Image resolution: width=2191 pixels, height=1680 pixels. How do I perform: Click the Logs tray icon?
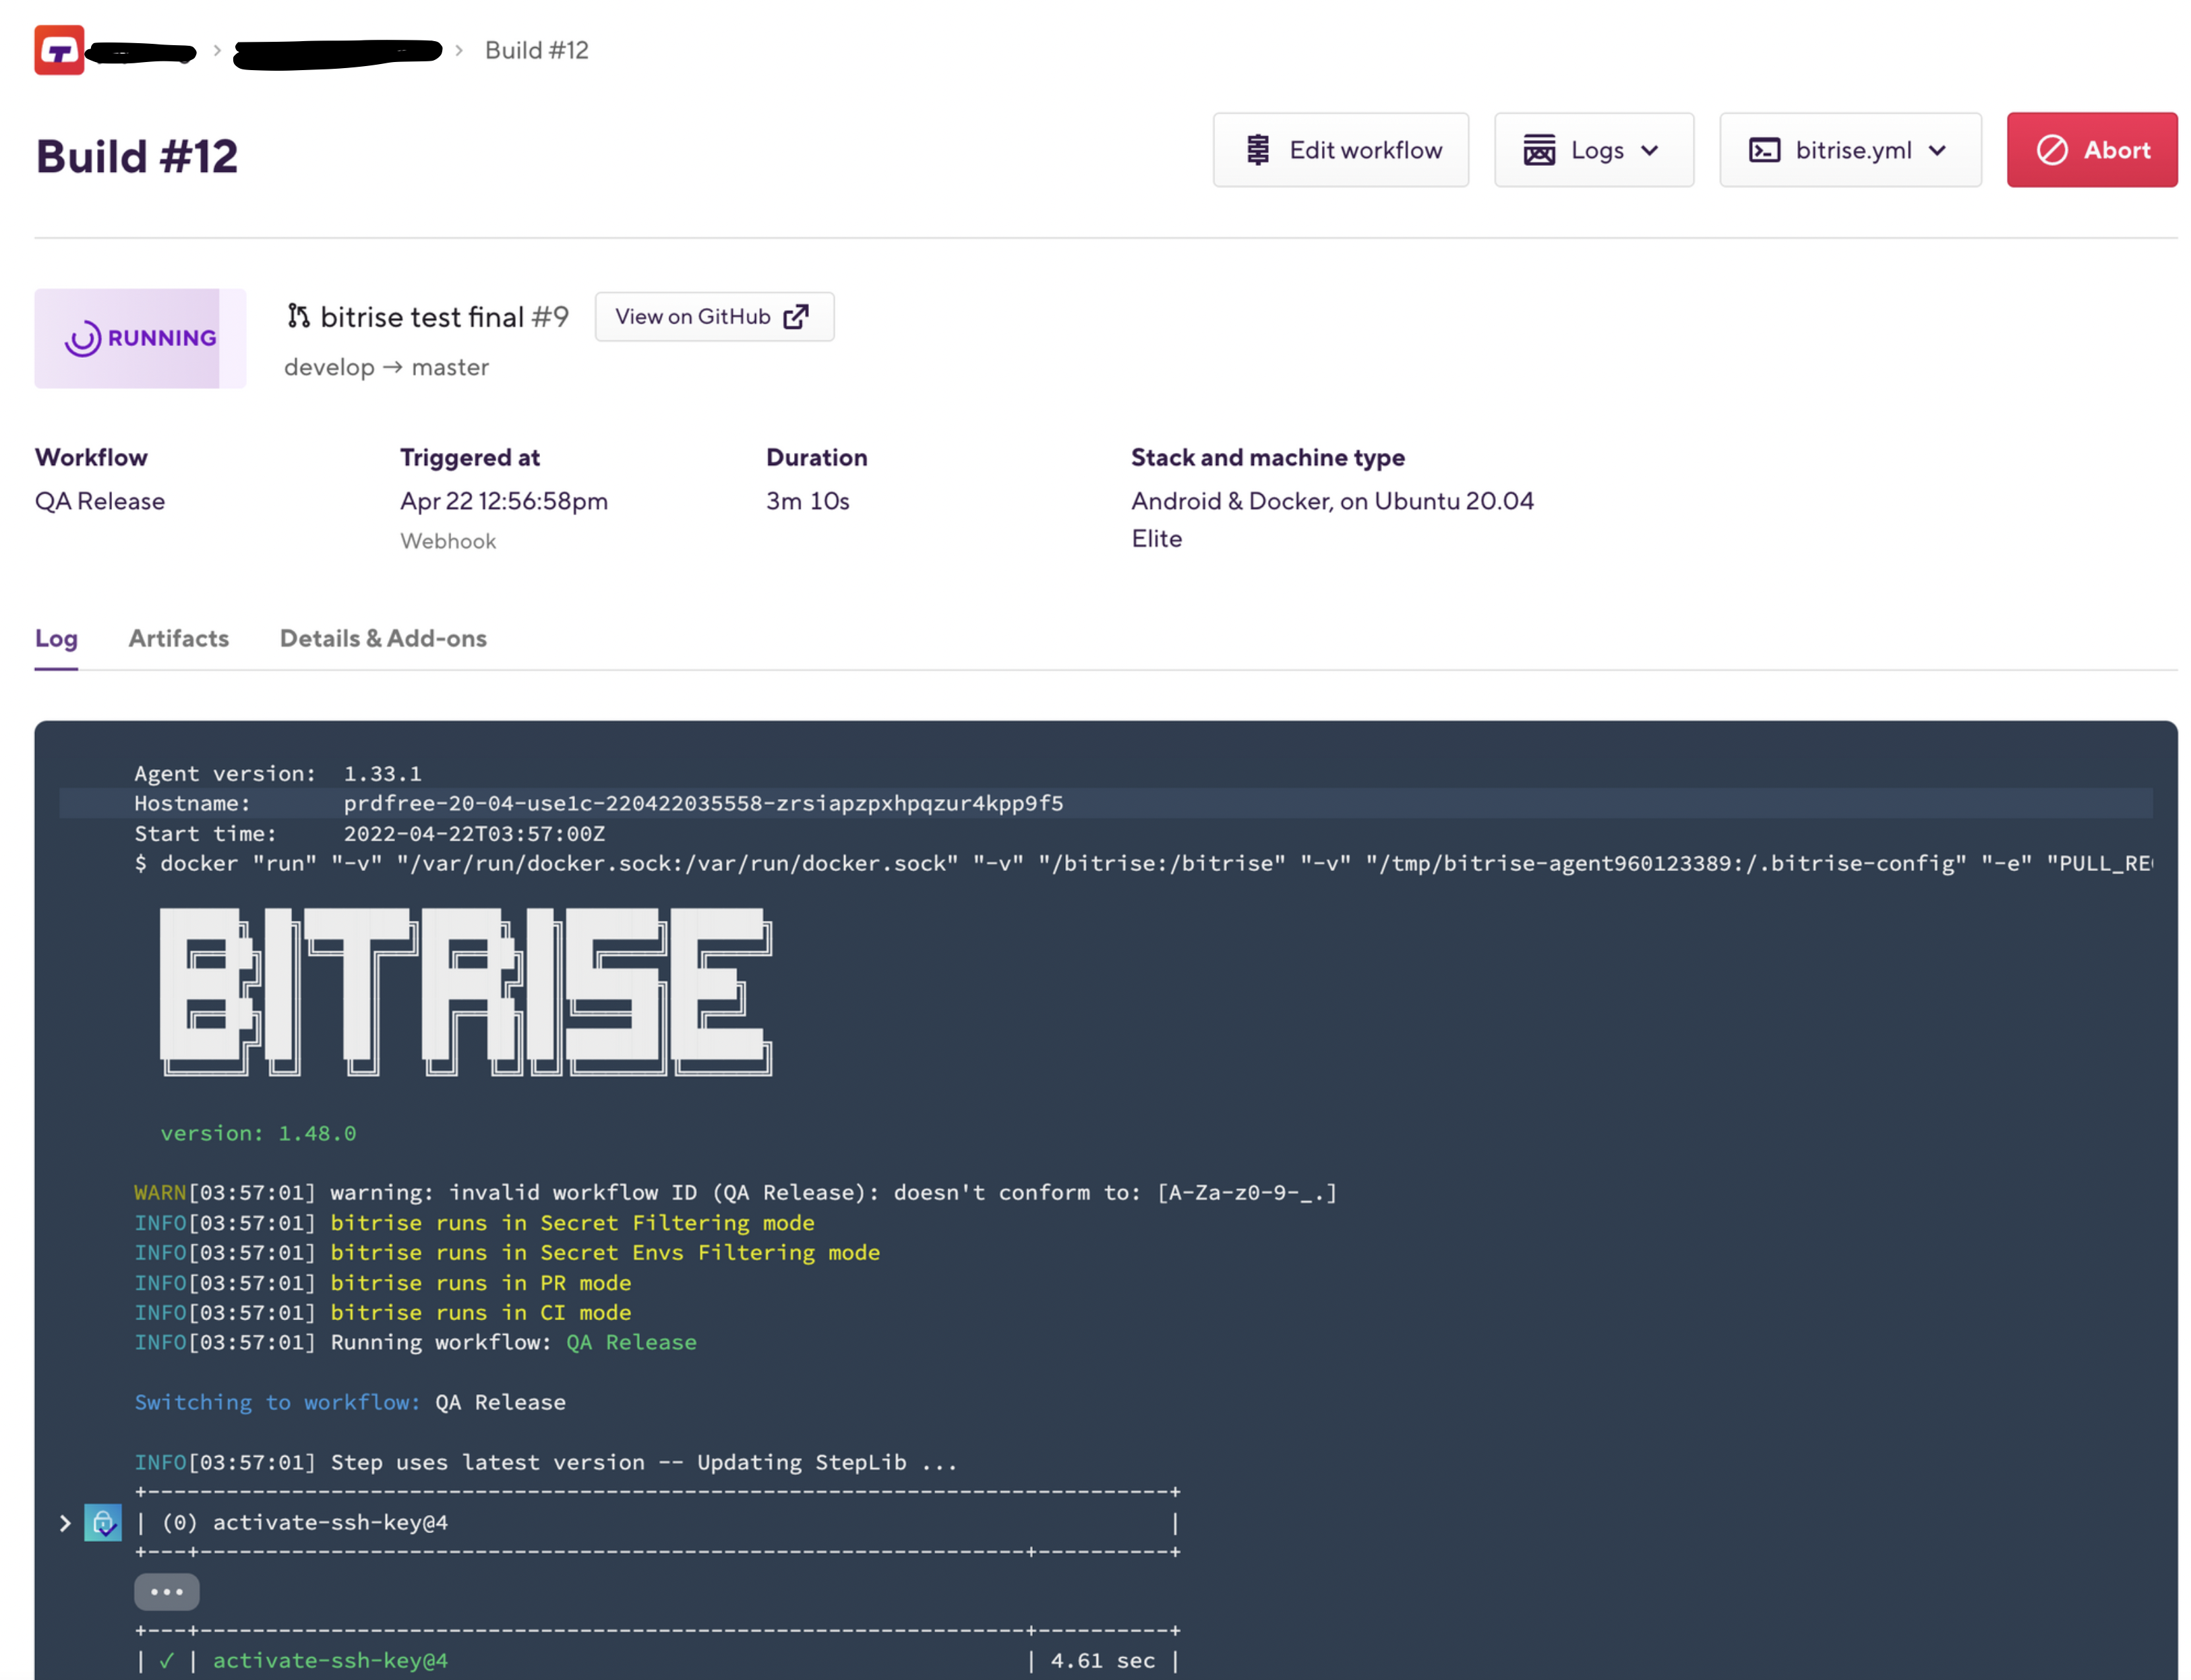pos(1538,150)
